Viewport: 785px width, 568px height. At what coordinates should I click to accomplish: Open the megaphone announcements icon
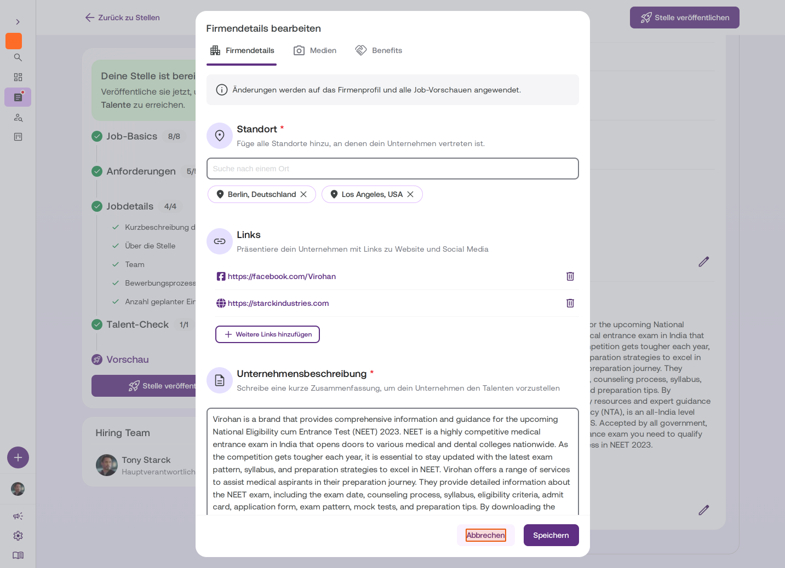(x=18, y=516)
